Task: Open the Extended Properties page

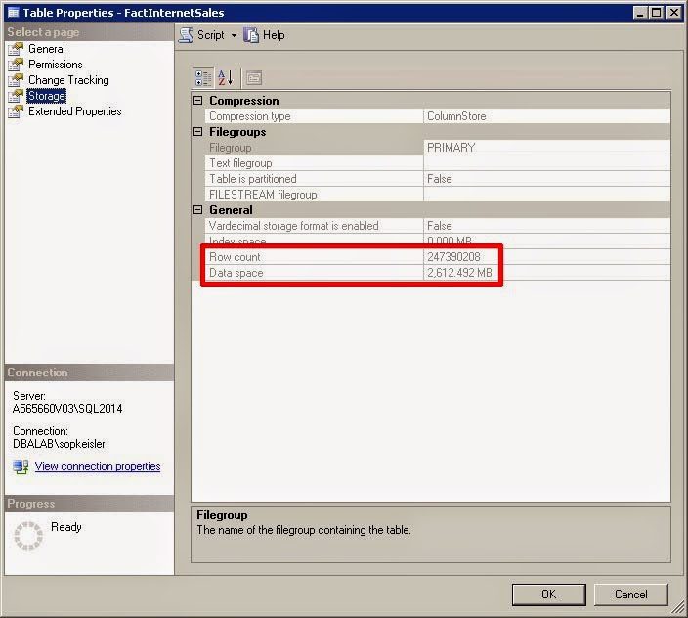Action: [x=74, y=111]
